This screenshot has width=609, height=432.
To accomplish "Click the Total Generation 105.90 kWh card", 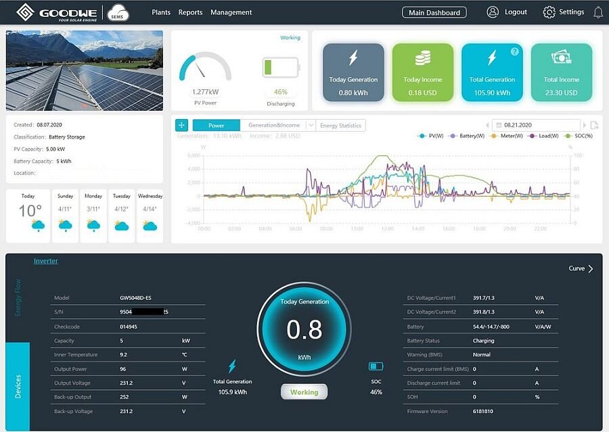I will click(492, 72).
